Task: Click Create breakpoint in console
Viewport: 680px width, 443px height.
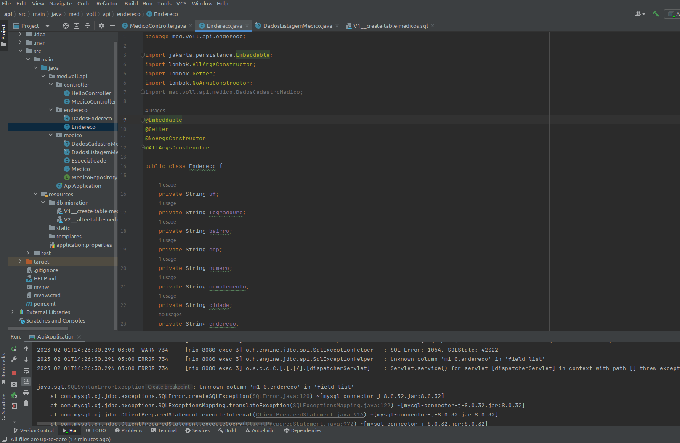Action: pos(169,387)
